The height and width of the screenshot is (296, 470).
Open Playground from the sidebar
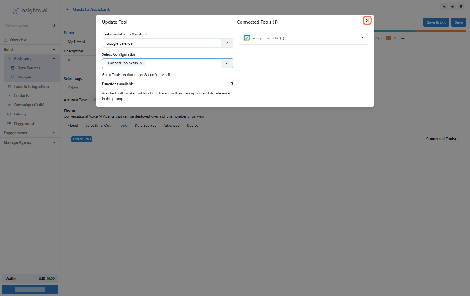[24, 123]
